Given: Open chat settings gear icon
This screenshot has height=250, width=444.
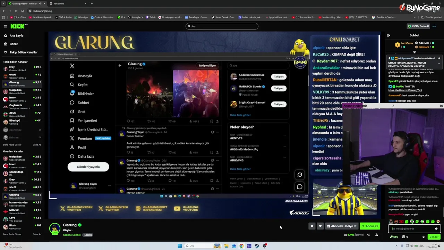Looking at the screenshot, I should pos(423,237).
